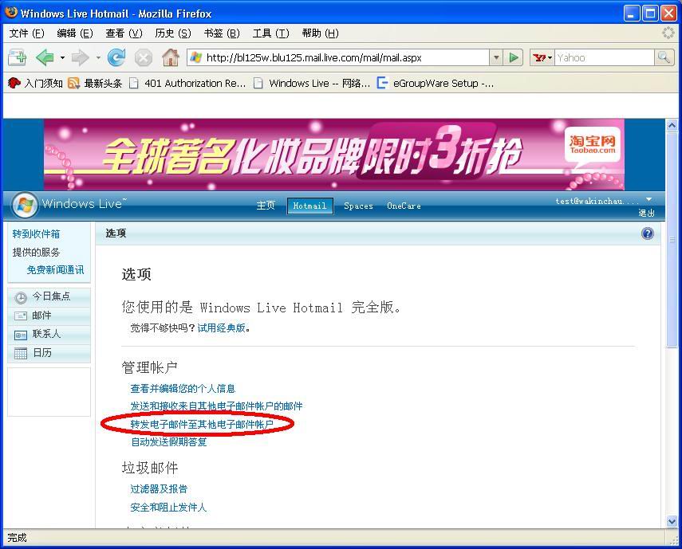Open 最新头条 feed bookmark

coord(95,84)
